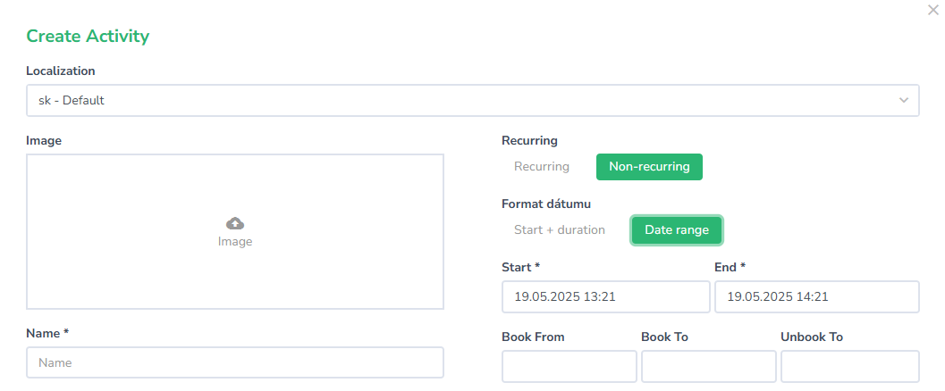Focus the Book From input field
The height and width of the screenshot is (391, 945).
pos(569,366)
